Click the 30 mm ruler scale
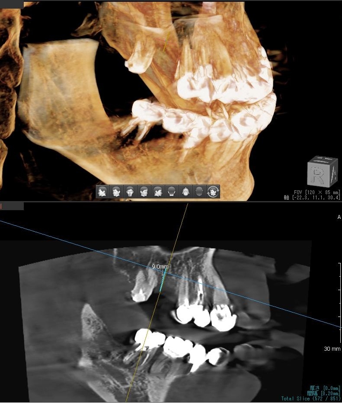This screenshot has width=342, height=403. tap(332, 349)
